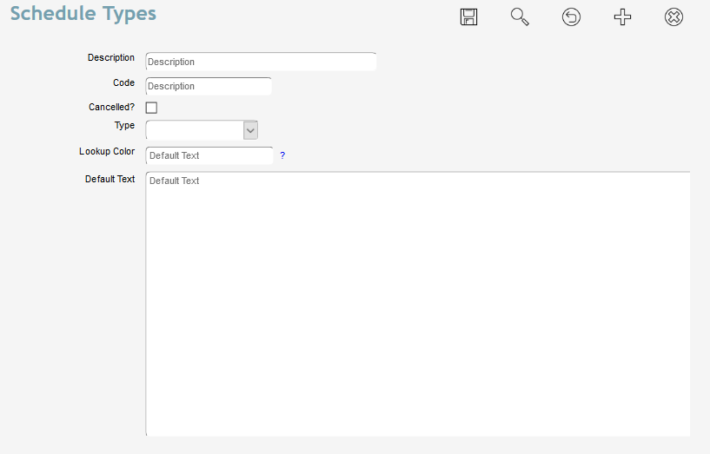Click the Default Text label

point(109,179)
